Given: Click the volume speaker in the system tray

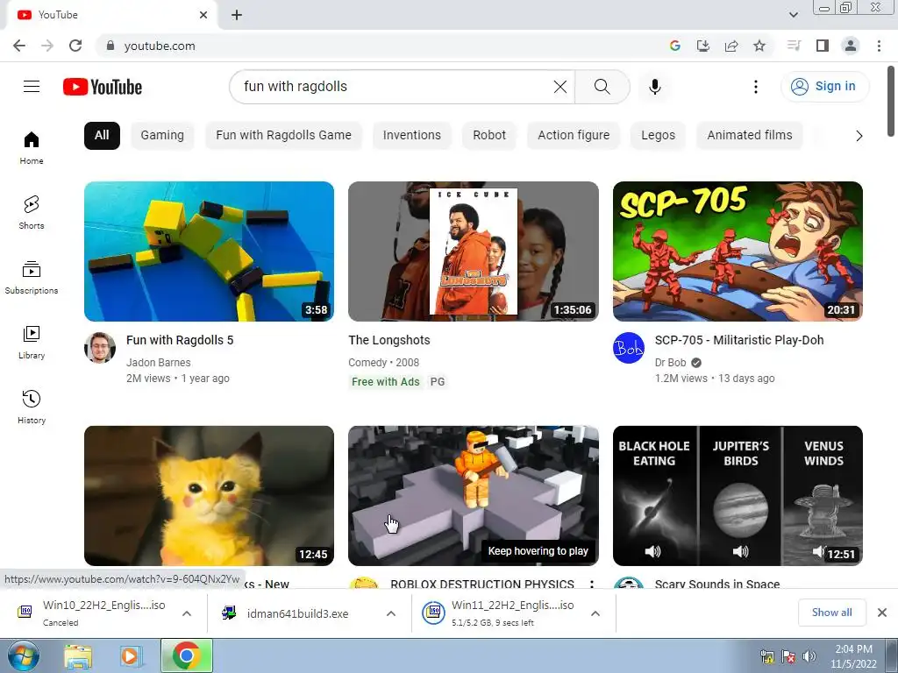Looking at the screenshot, I should point(809,656).
